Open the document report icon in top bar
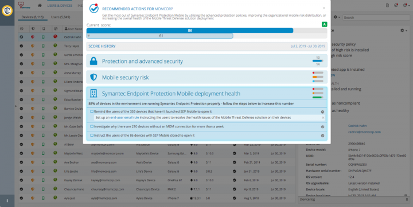Image resolution: width=413 pixels, height=207 pixels. tap(387, 5)
